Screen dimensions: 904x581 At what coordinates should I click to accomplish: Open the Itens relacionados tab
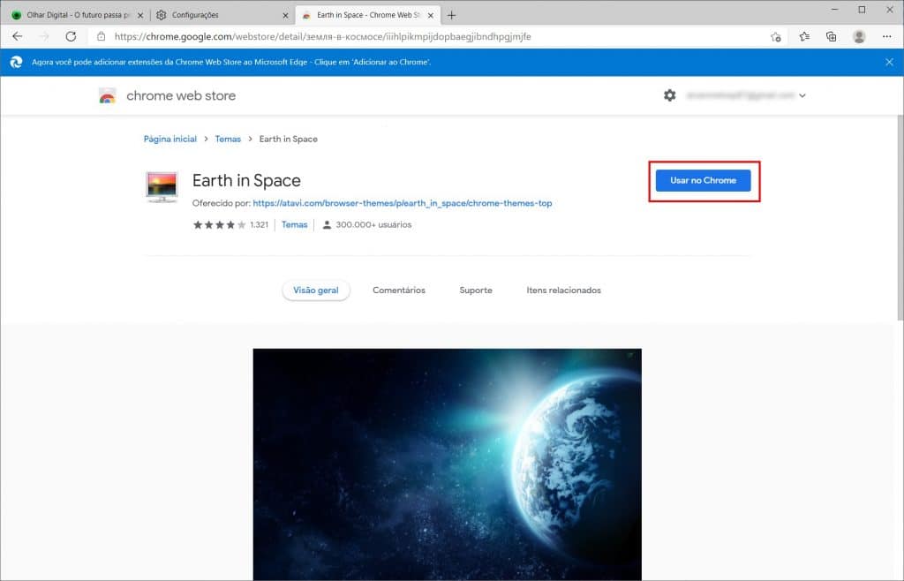[564, 290]
